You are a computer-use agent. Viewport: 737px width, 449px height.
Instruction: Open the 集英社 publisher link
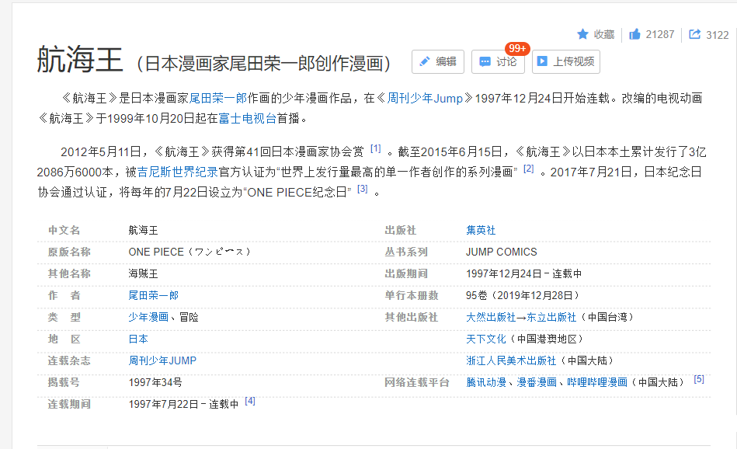pyautogui.click(x=481, y=231)
